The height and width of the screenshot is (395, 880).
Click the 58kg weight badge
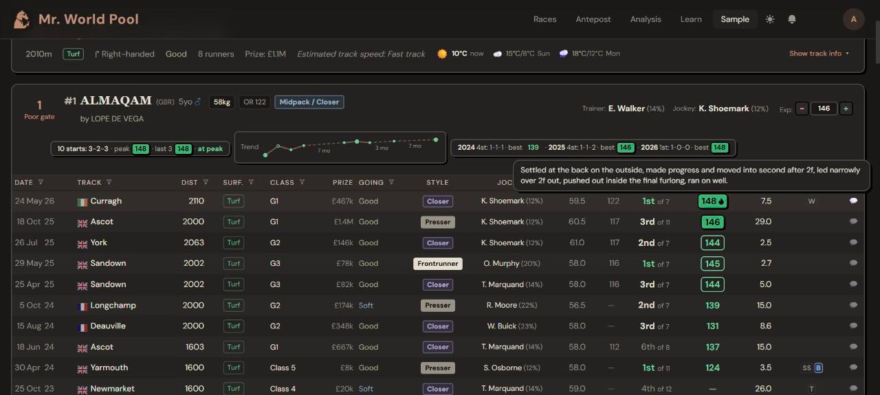[x=221, y=102]
